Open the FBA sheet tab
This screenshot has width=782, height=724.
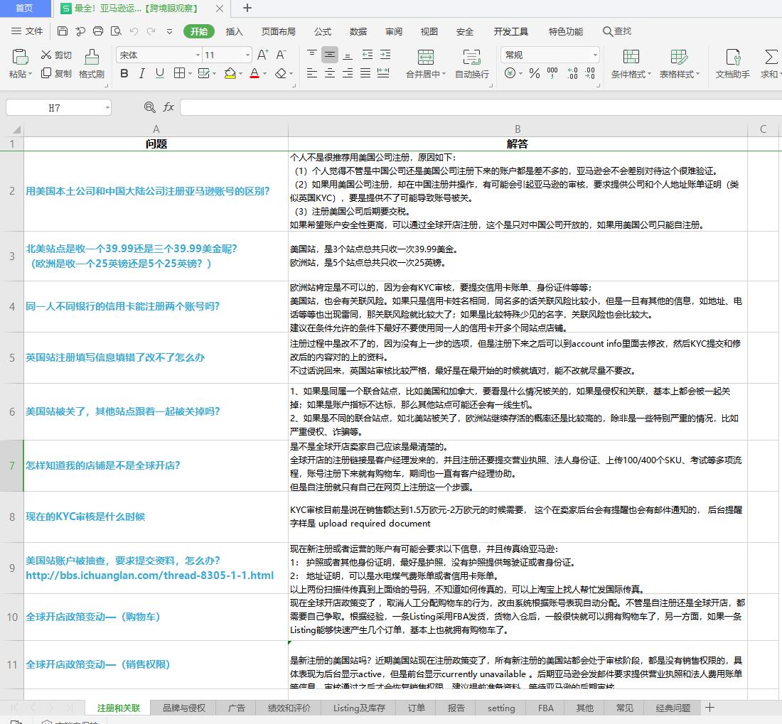pos(545,708)
